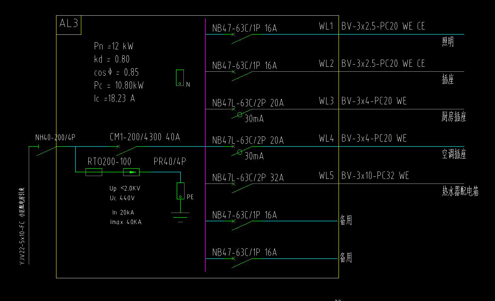Select the WL3 NB47L-63C/2P 20A label
The width and height of the screenshot is (495, 301).
(x=248, y=103)
